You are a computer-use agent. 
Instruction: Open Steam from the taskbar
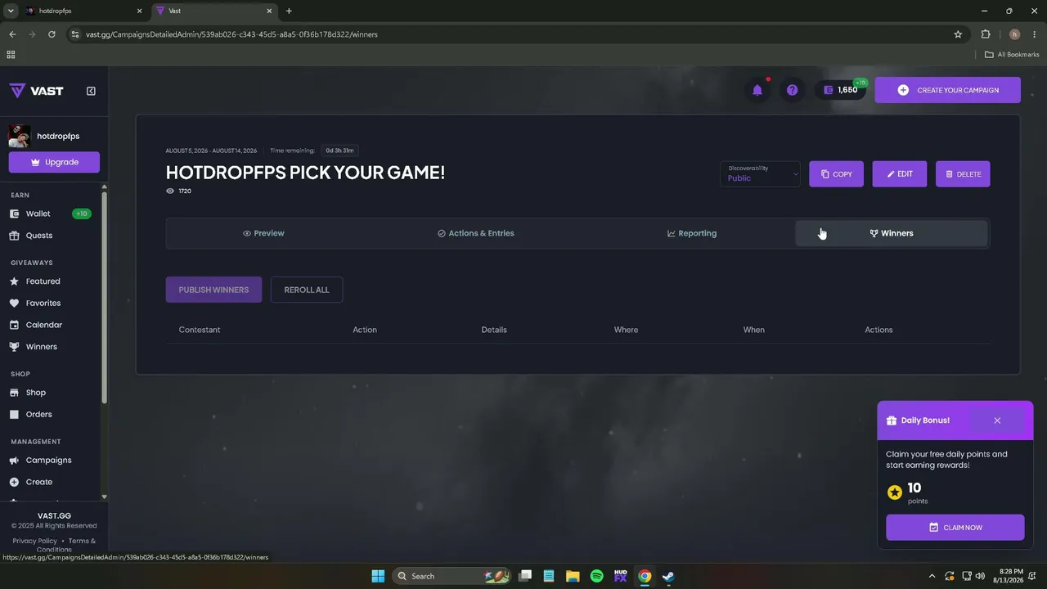tap(668, 576)
